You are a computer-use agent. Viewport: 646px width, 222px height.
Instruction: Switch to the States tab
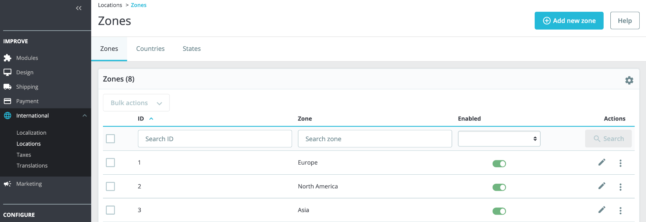191,49
